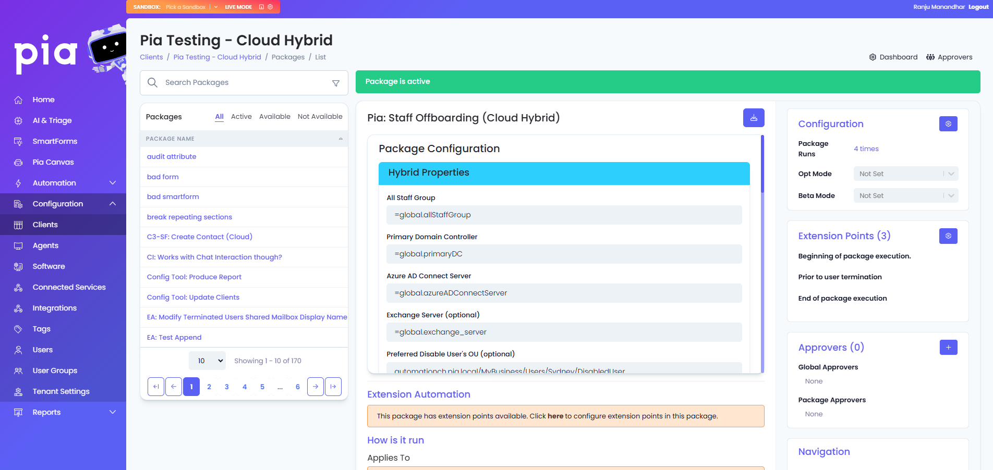Open the Beta Mode dropdown
This screenshot has width=993, height=470.
(906, 195)
